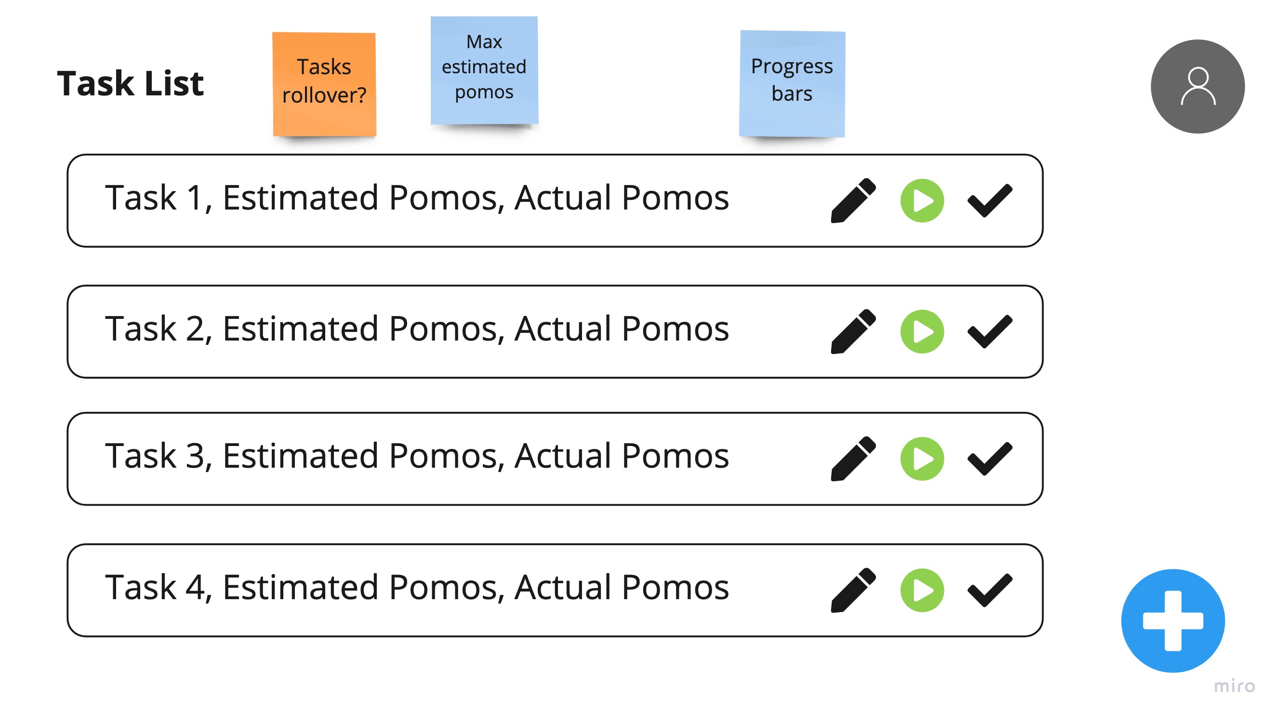Check off Task 2 as done
Image resolution: width=1285 pixels, height=722 pixels.
pos(990,331)
